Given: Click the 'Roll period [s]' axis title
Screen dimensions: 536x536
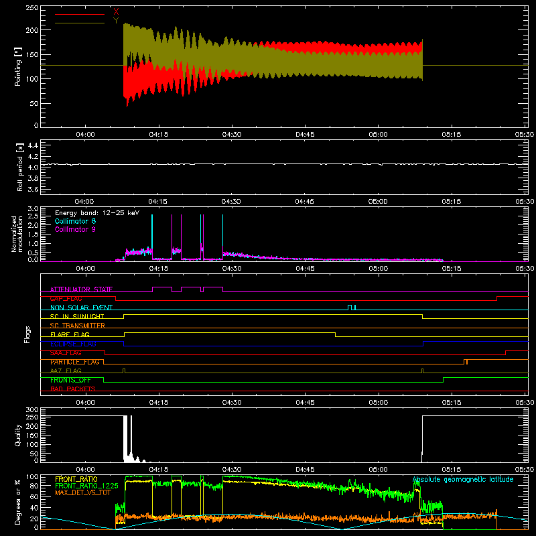Looking at the screenshot, I should pyautogui.click(x=20, y=167).
